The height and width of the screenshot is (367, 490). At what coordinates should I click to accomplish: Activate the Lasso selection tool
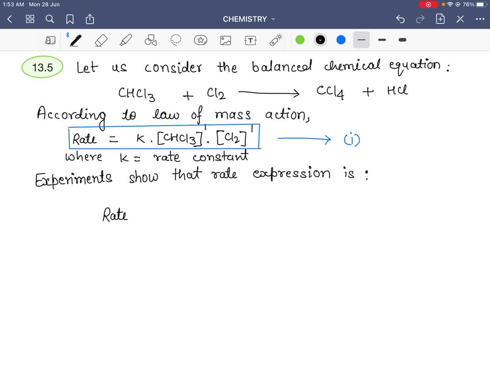(175, 40)
